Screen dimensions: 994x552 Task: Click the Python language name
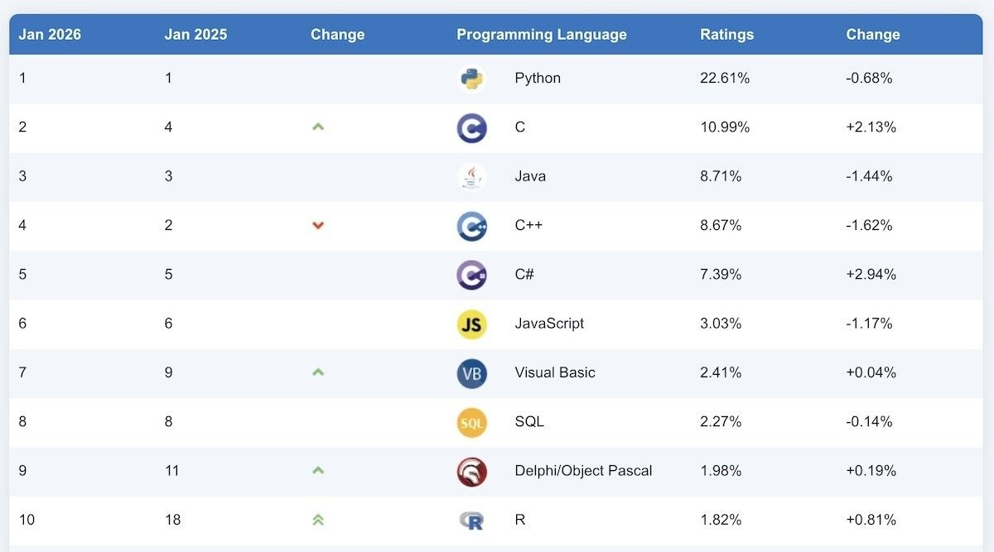pyautogui.click(x=538, y=79)
